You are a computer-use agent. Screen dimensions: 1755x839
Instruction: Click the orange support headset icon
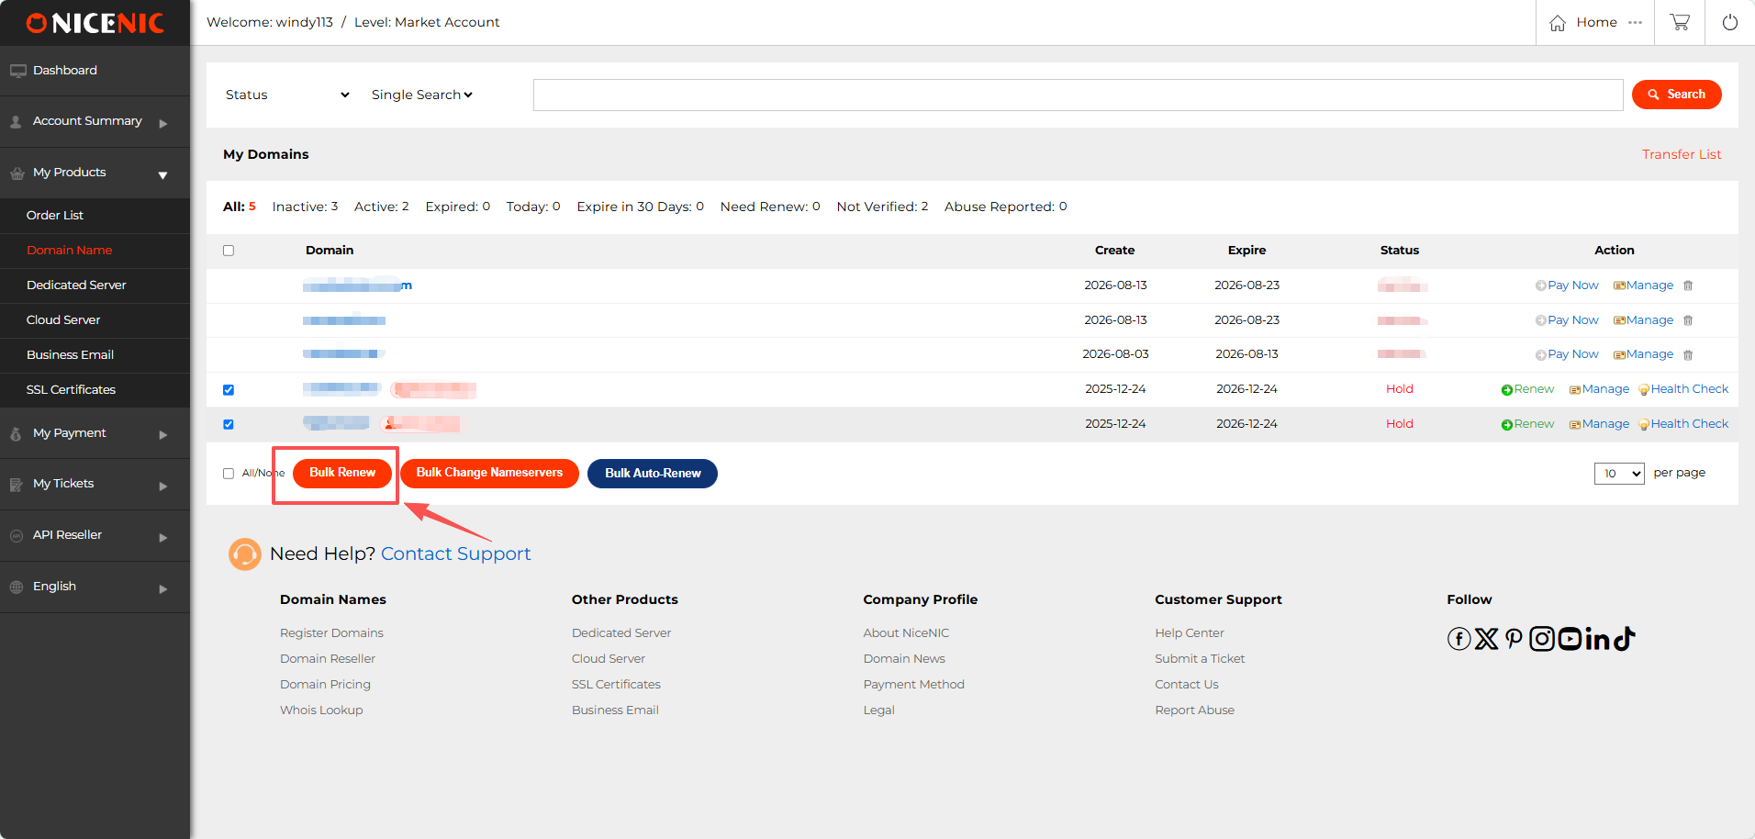point(245,554)
